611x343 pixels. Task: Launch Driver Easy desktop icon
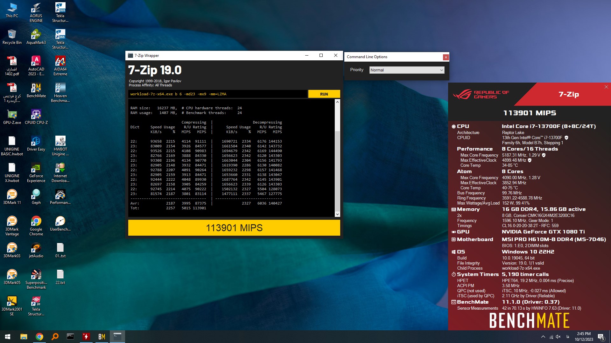[36, 144]
